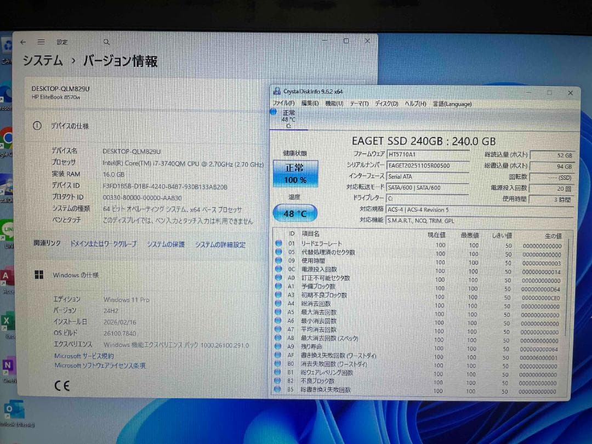This screenshot has height=444, width=592.
Task: Select the 総書き換え失敗回数 row name
Action: 326,389
